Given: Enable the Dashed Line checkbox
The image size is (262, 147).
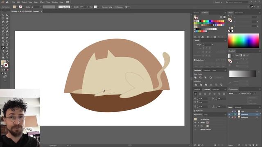Looking at the screenshot, I should click(x=194, y=60).
